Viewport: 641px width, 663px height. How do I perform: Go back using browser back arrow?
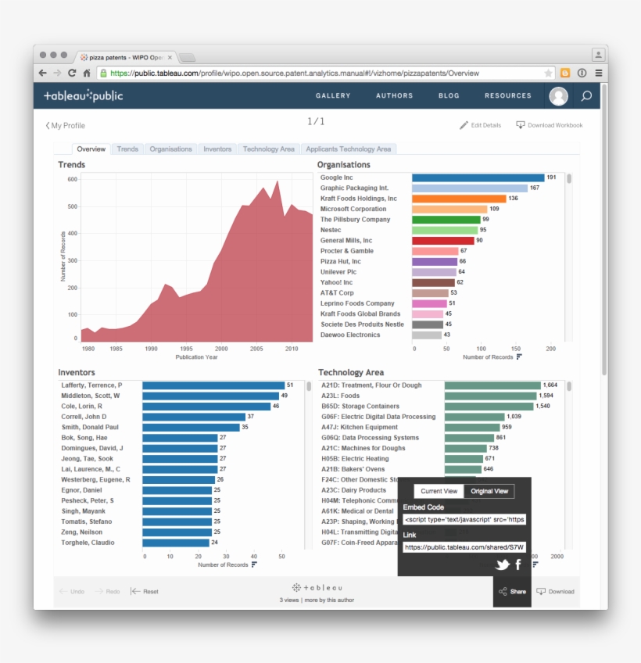pos(43,73)
